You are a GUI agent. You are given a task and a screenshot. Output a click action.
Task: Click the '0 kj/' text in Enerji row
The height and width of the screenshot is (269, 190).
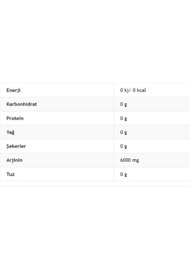tap(125, 90)
